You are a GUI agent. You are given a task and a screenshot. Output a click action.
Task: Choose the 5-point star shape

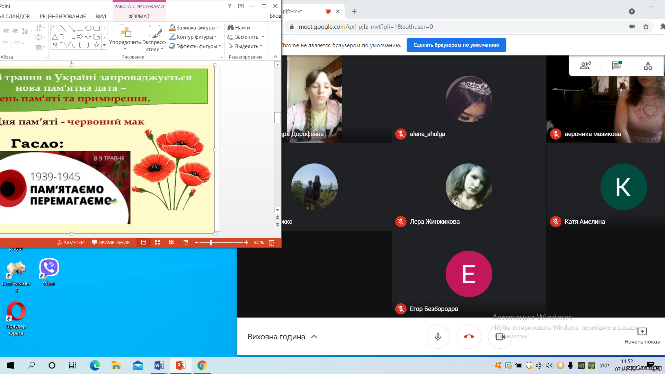tap(97, 45)
